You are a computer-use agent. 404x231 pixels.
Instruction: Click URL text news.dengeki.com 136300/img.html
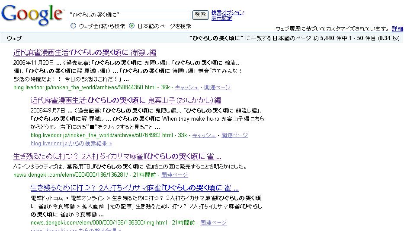[x=99, y=222]
